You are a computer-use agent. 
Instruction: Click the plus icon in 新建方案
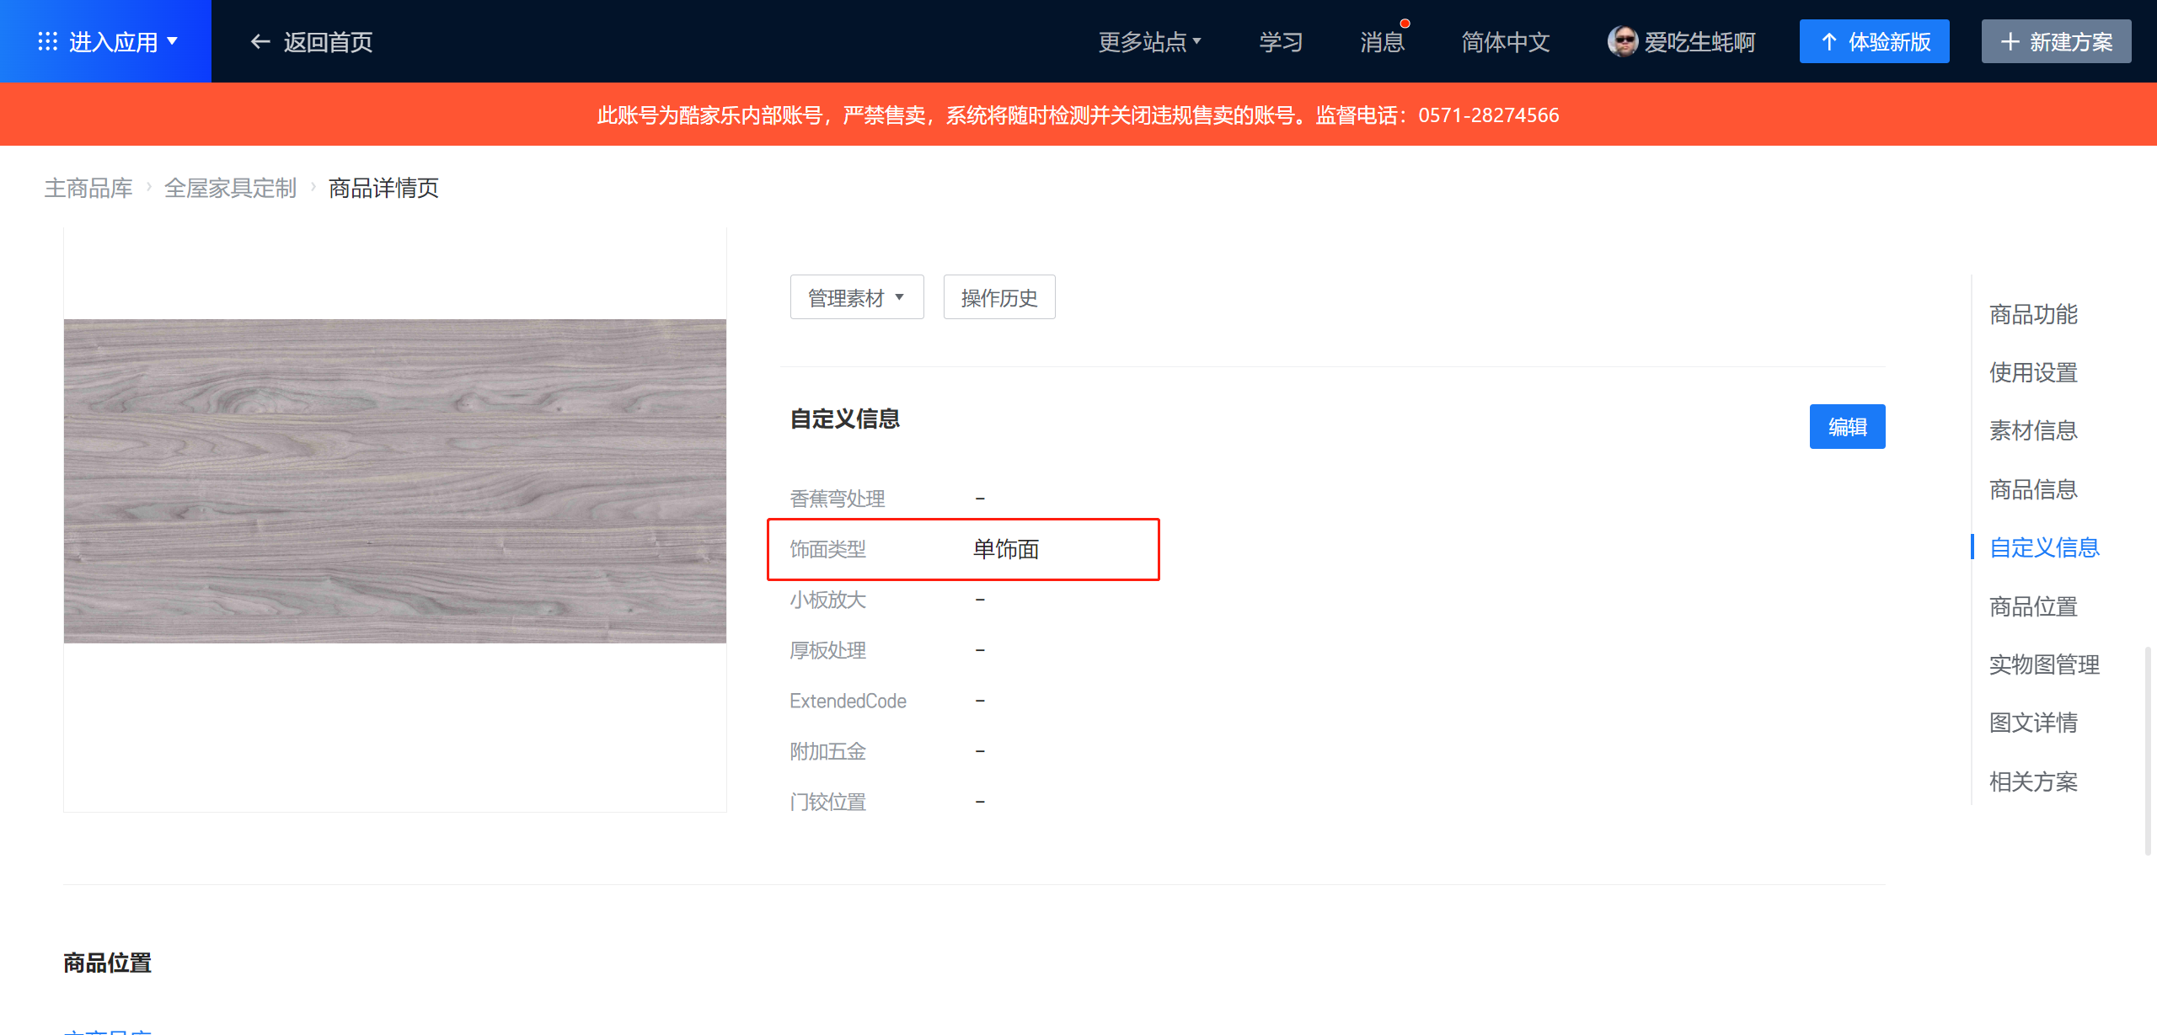pos(2010,41)
